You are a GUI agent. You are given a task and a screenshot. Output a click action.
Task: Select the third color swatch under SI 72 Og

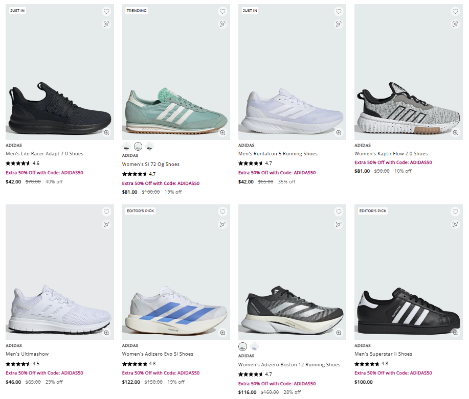149,146
